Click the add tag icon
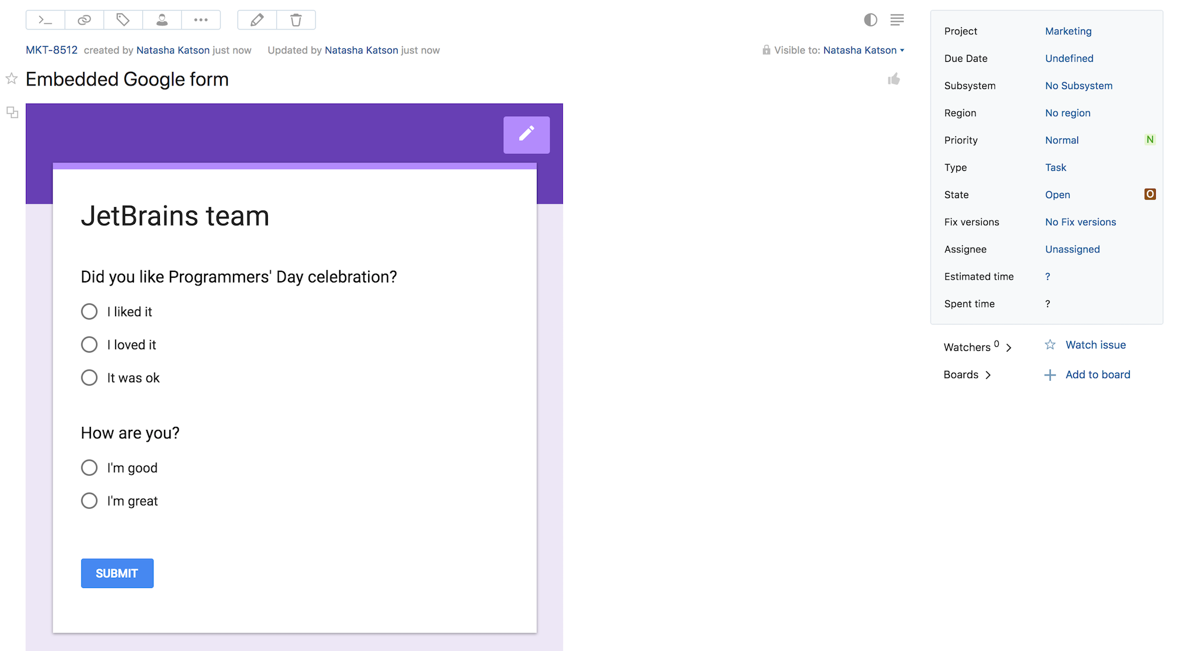The height and width of the screenshot is (651, 1180). point(123,20)
